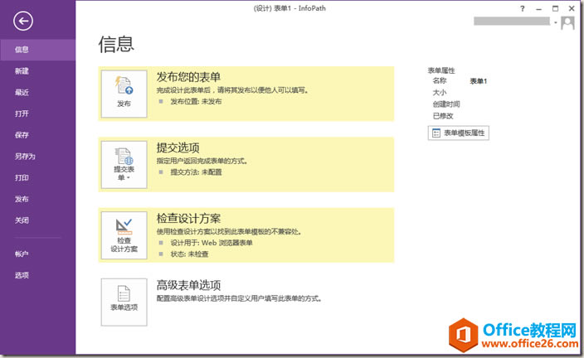The image size is (584, 358).
Task: Click the Form Template Properties (表单模板属性) button
Action: tap(458, 133)
